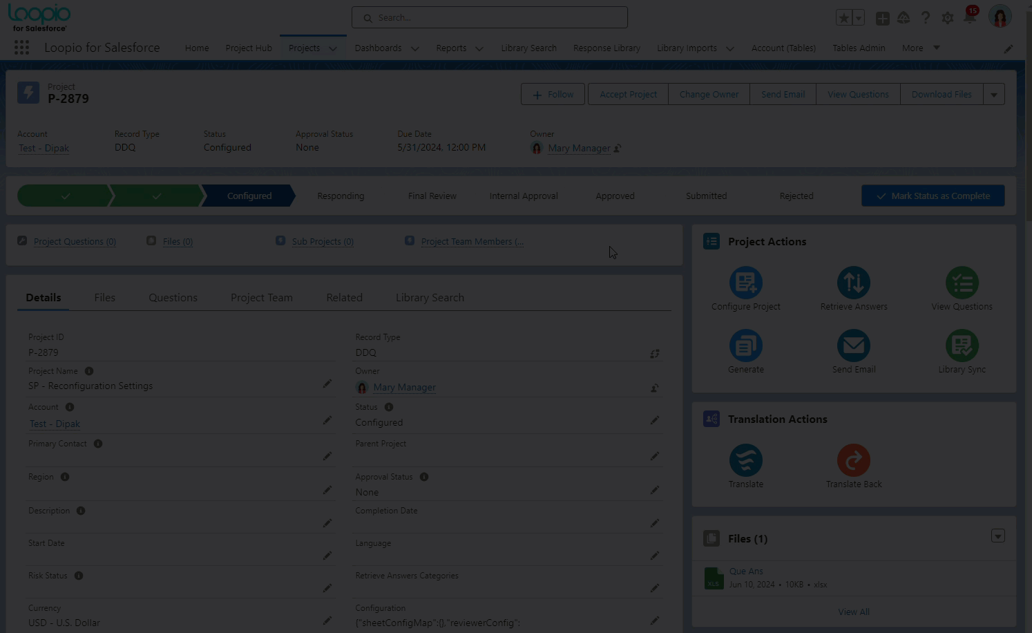This screenshot has width=1032, height=633.
Task: Select Internal Approval stage in path
Action: tap(524, 196)
